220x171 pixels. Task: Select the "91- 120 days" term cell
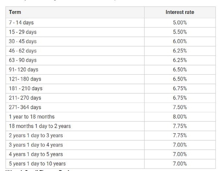pyautogui.click(x=23, y=70)
